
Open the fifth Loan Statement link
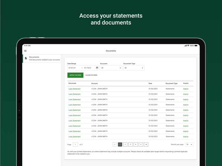click(75, 110)
